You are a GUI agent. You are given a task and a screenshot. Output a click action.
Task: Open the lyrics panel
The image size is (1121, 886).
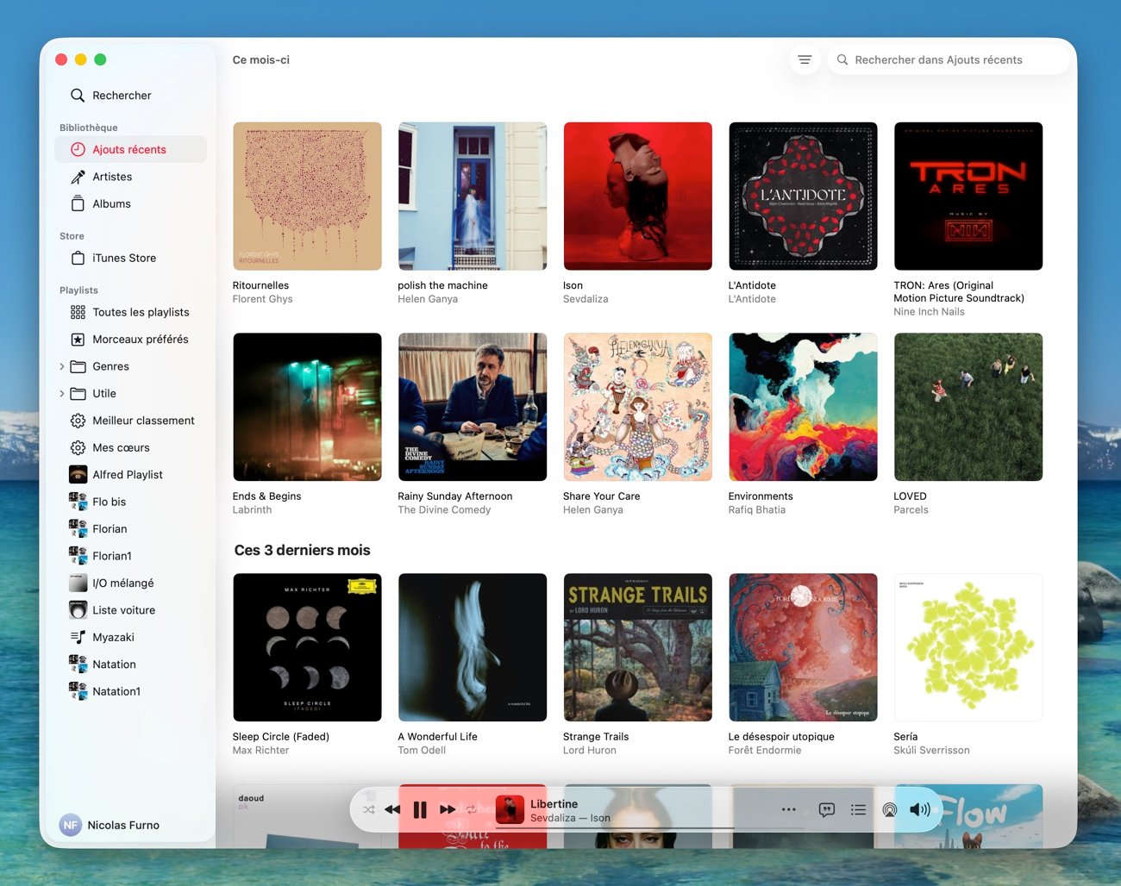pyautogui.click(x=826, y=810)
